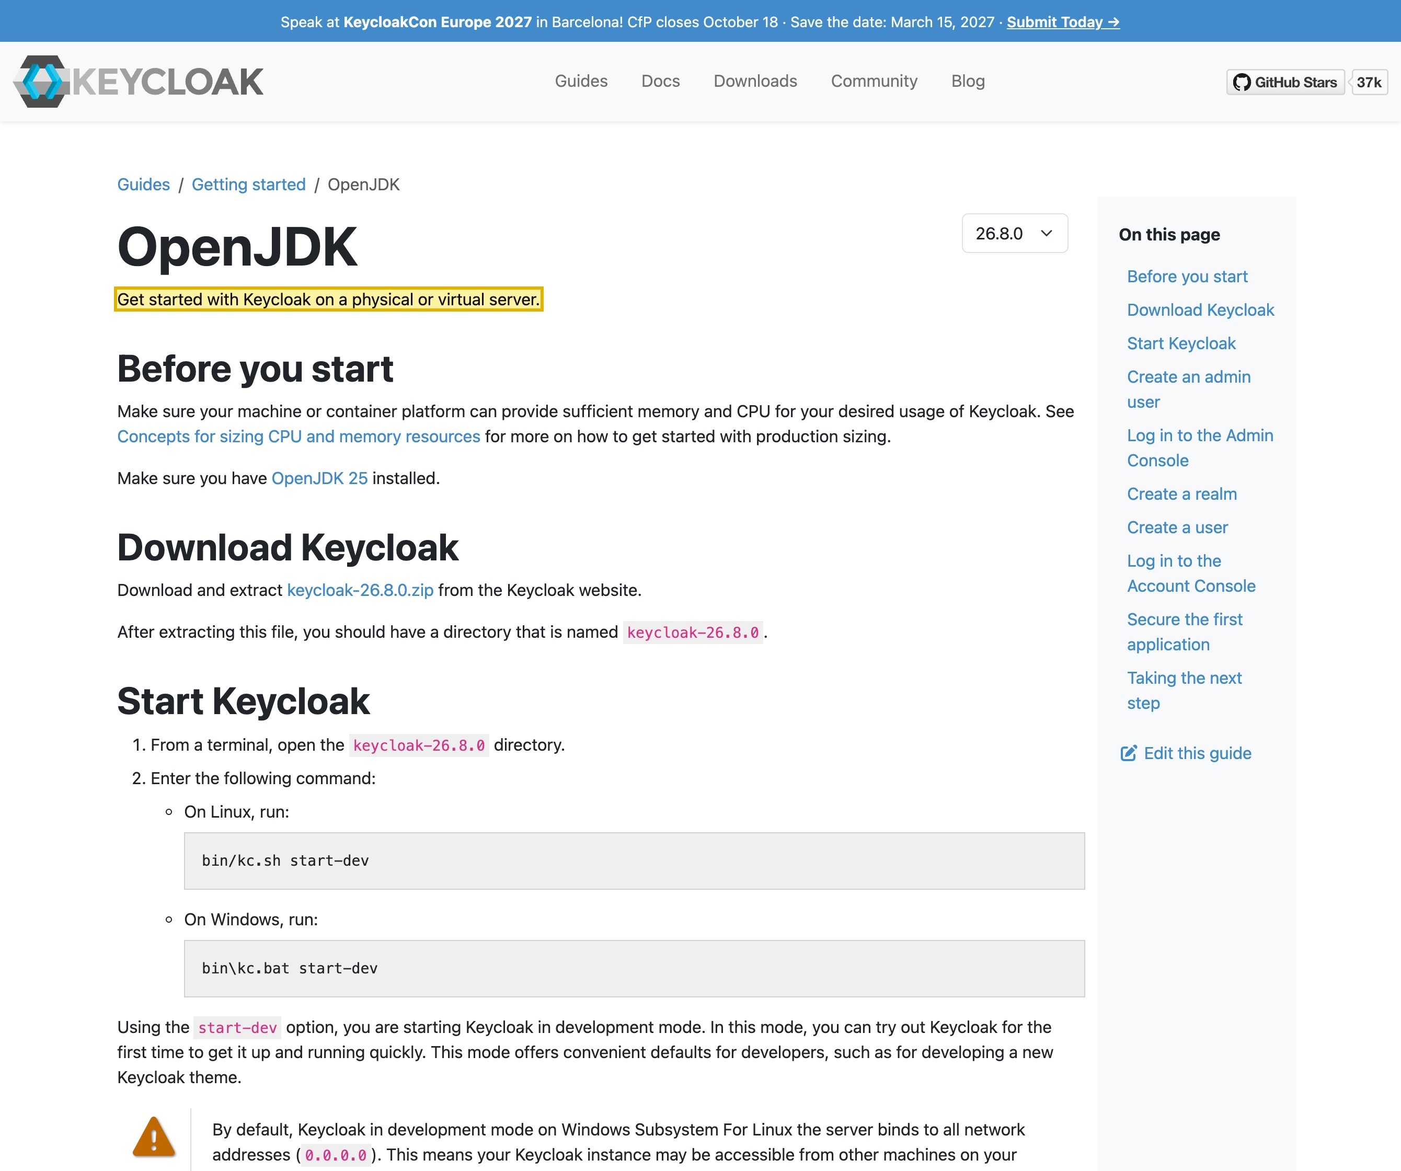1401x1171 pixels.
Task: Open the 26.8.0 version dropdown
Action: coord(1015,234)
